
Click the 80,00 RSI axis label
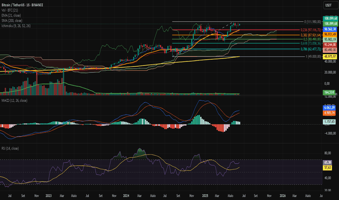[327, 153]
